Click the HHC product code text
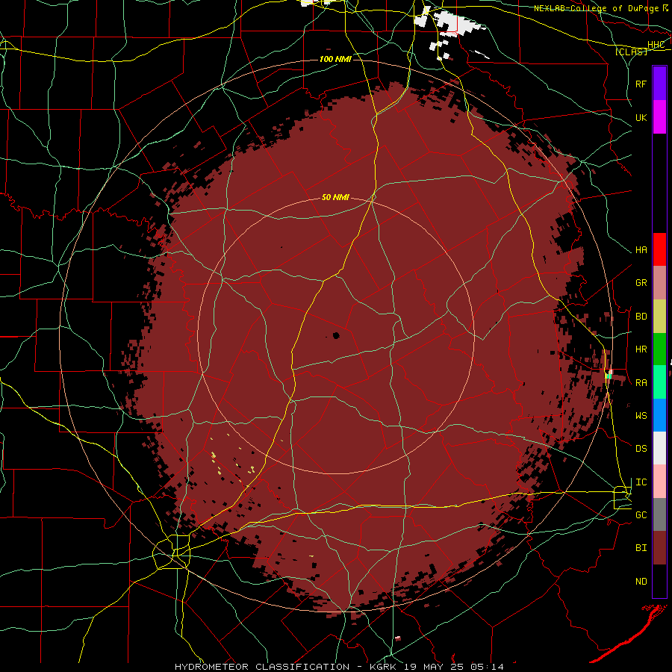 (x=656, y=45)
